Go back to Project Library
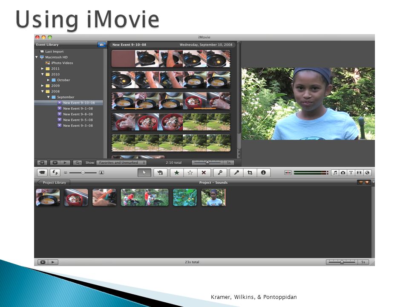This screenshot has height=307, width=409. click(x=54, y=182)
